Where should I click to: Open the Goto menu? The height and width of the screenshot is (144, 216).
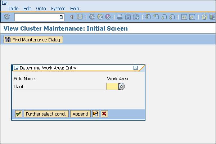click(41, 8)
